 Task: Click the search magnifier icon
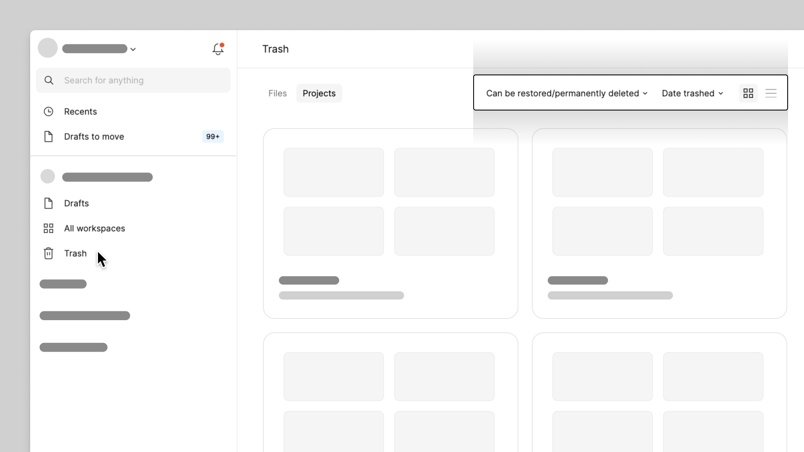(49, 80)
